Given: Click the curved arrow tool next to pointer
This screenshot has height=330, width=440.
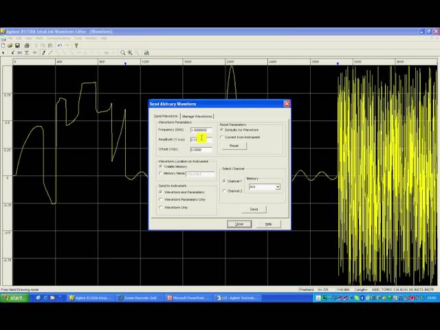Looking at the screenshot, I should pos(12,53).
